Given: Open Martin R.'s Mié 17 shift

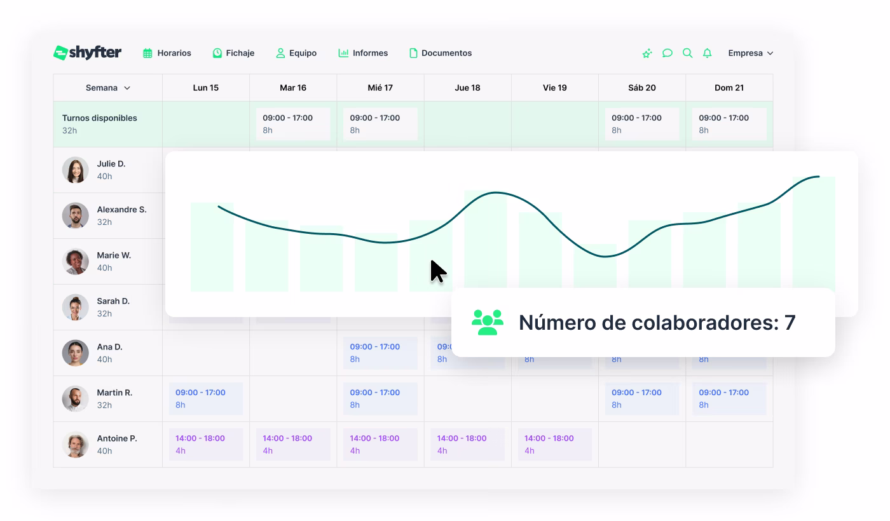Looking at the screenshot, I should click(380, 399).
